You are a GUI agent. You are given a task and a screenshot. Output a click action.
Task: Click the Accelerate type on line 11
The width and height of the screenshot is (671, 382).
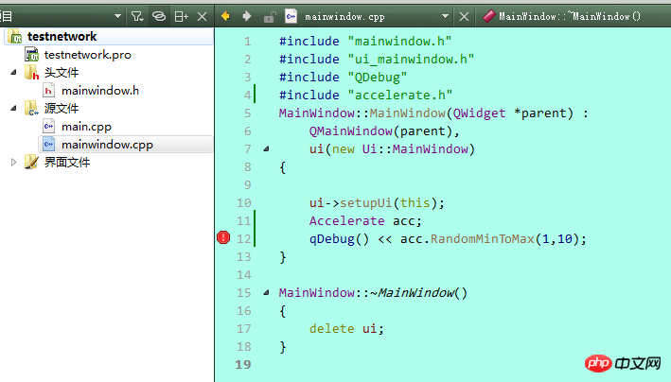(347, 220)
